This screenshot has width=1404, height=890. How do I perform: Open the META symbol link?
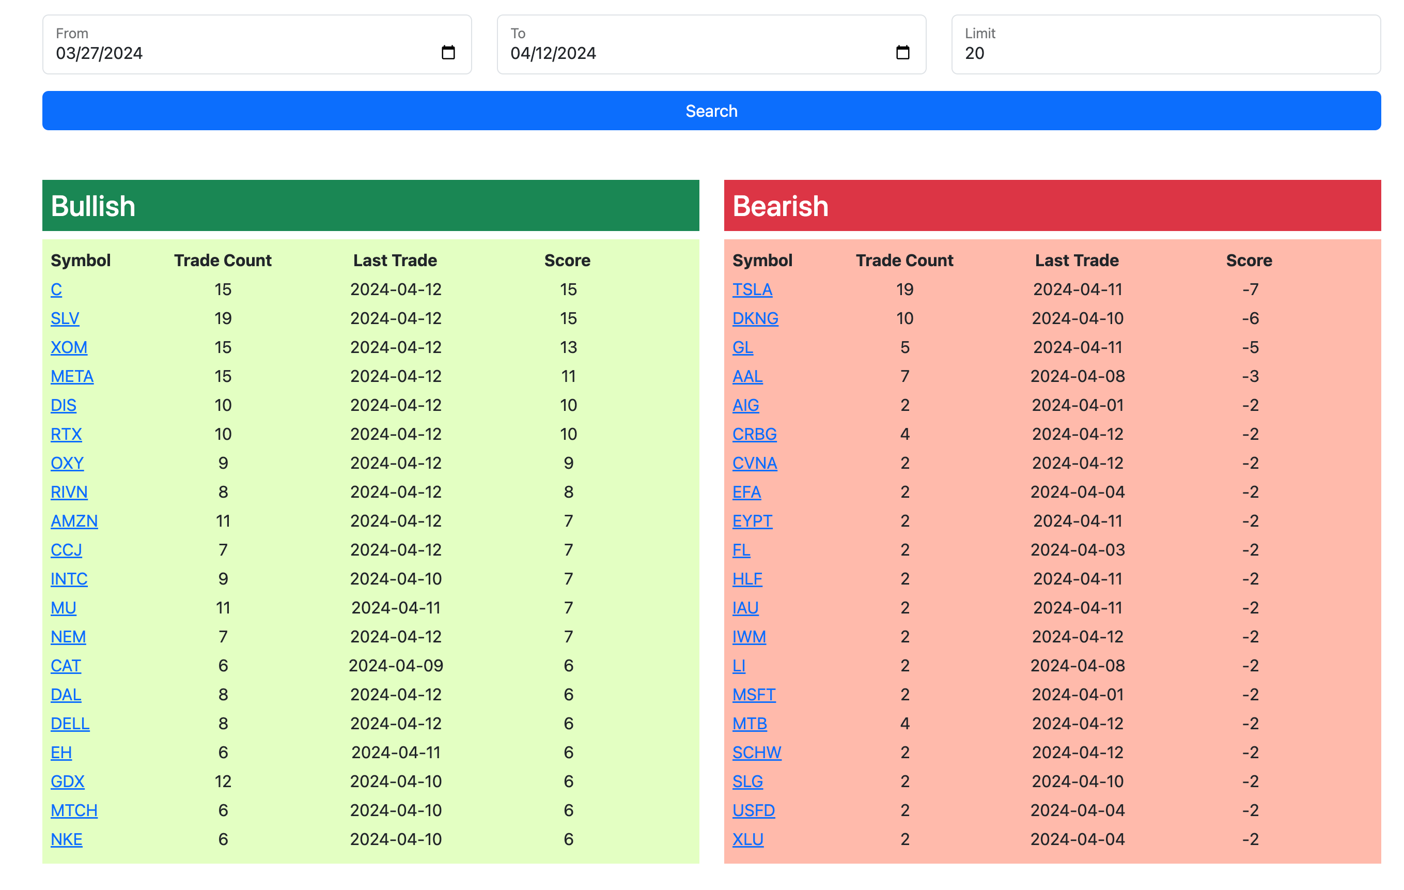pos(72,376)
